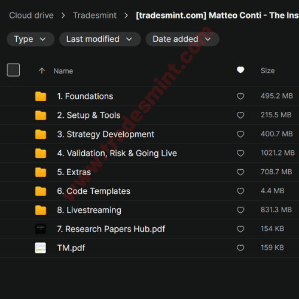Open the Last modified filter dropdown
Screen dimensions: 299x299
point(100,39)
